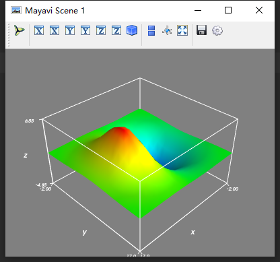280x262 pixels.
Task: Toggle the axes indicator icon
Action: (167, 30)
